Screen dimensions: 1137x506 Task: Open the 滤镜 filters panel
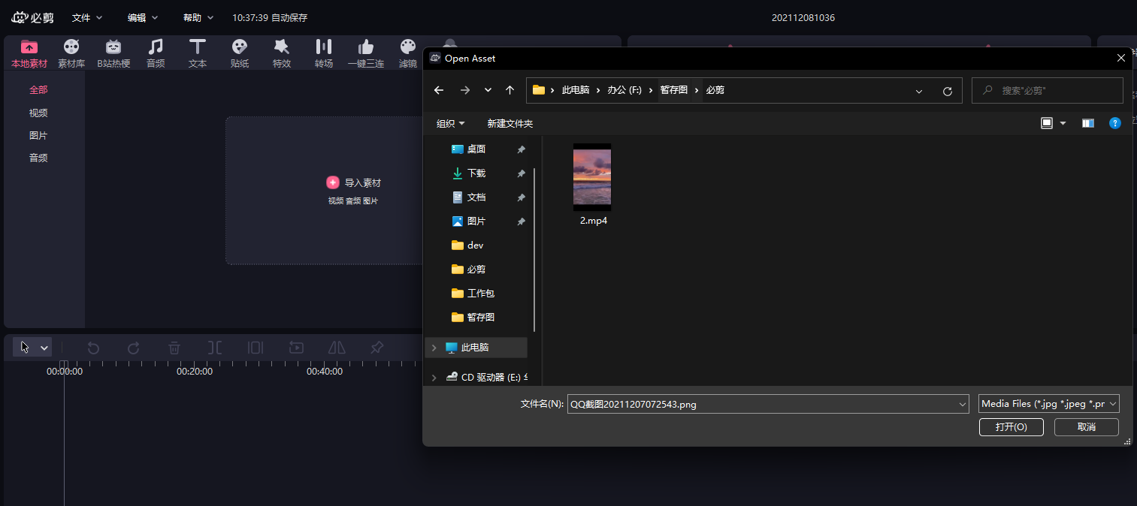point(408,53)
